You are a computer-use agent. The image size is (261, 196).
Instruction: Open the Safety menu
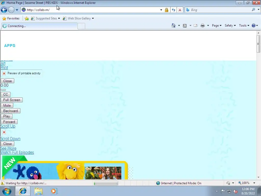coord(230,26)
